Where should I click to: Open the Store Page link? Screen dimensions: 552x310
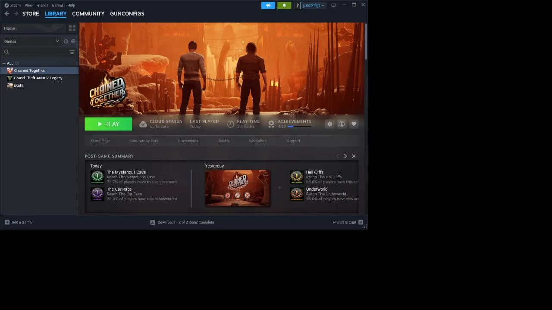pyautogui.click(x=100, y=141)
